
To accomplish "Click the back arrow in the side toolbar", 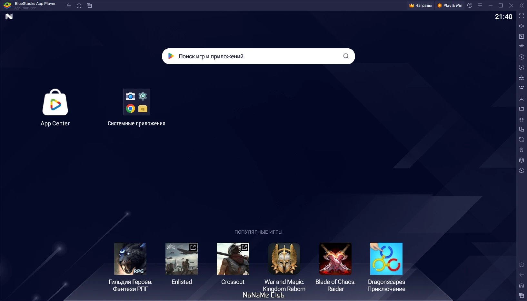I will [x=522, y=275].
